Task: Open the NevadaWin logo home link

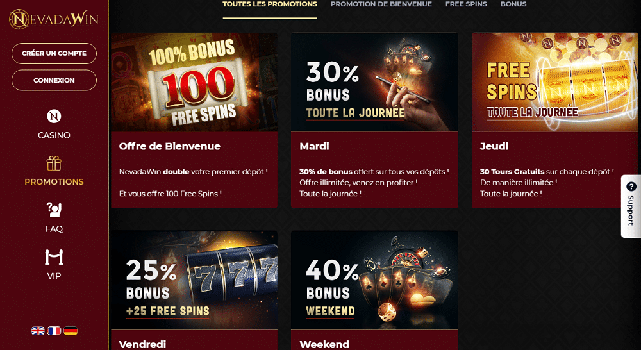Action: click(x=54, y=19)
